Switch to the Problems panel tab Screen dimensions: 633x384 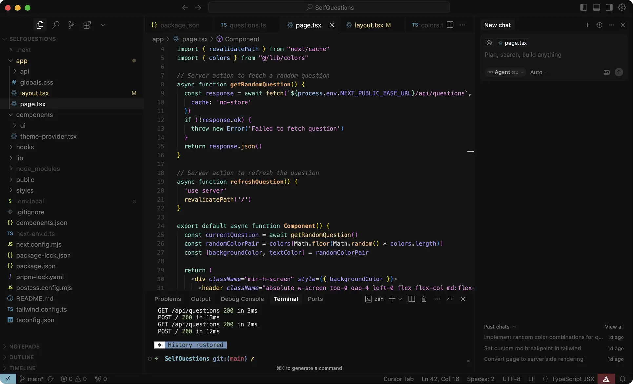[x=168, y=299]
